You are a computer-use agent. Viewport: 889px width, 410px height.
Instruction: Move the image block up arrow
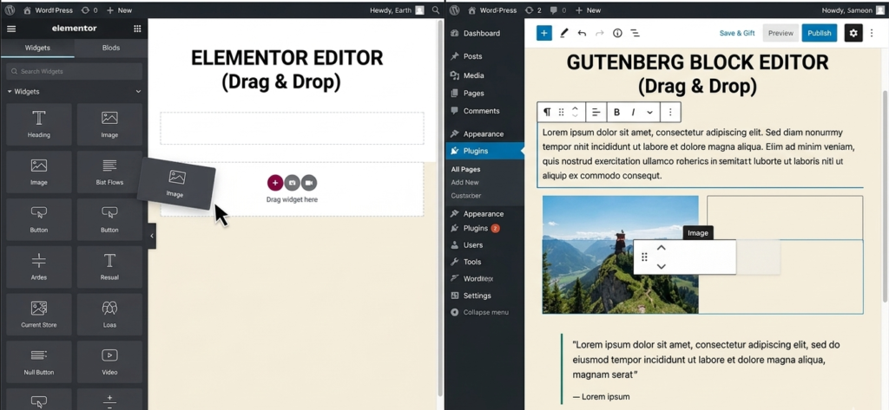point(661,248)
